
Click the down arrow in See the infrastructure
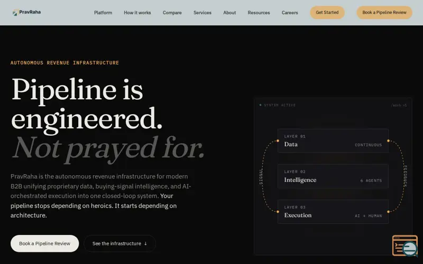[145, 243]
